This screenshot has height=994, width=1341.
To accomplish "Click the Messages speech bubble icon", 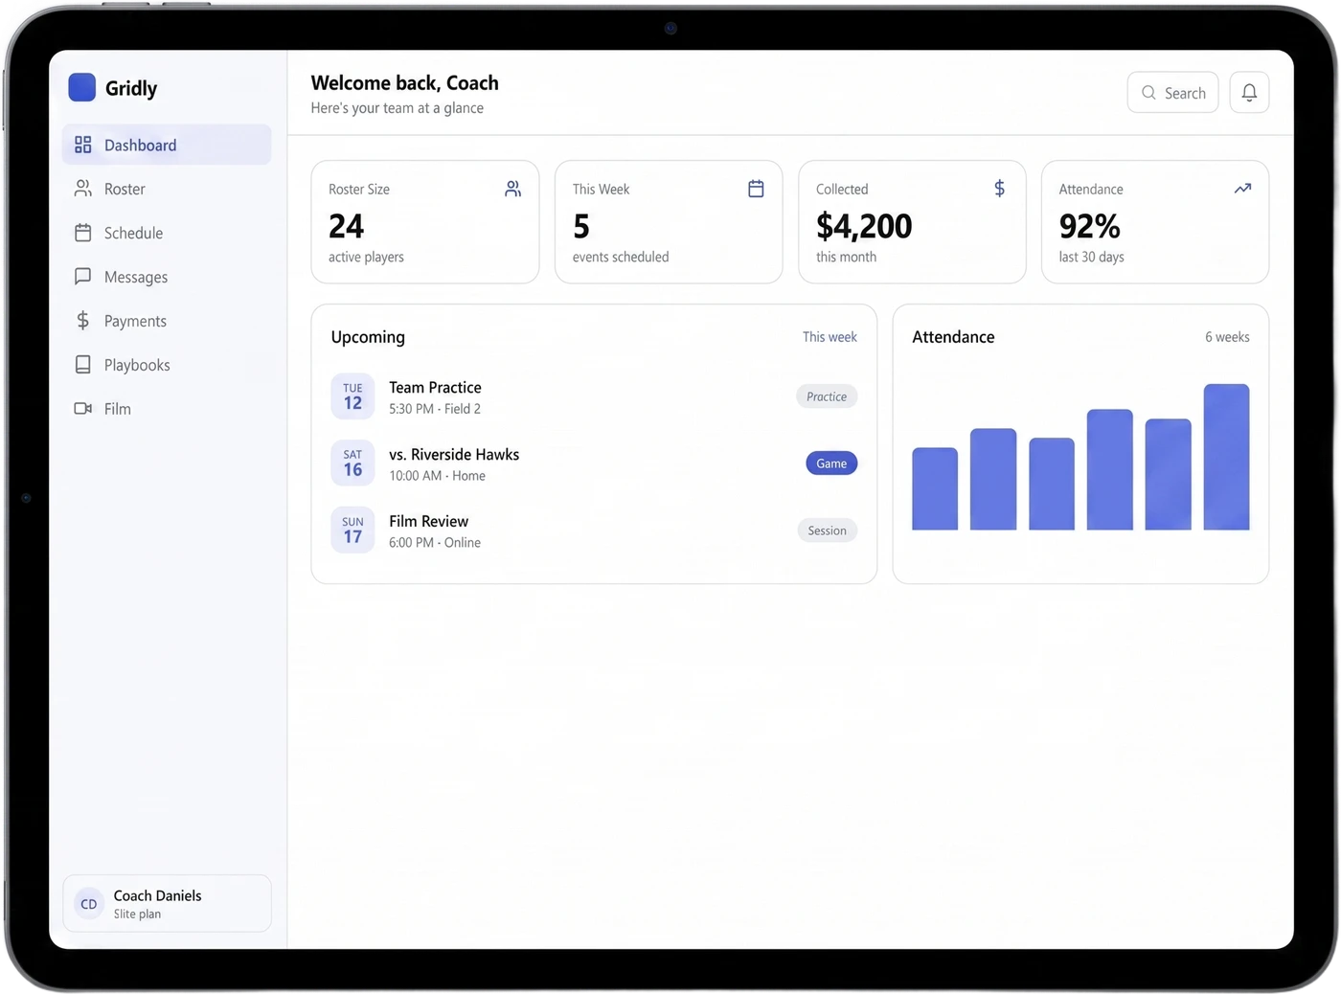I will [x=83, y=277].
